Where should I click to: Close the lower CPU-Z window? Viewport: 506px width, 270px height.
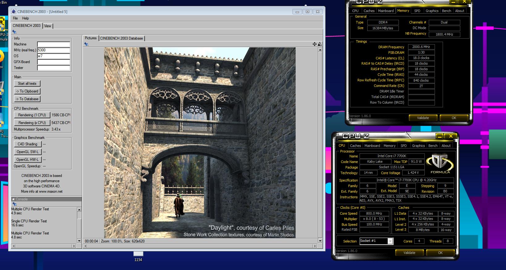pos(451,136)
